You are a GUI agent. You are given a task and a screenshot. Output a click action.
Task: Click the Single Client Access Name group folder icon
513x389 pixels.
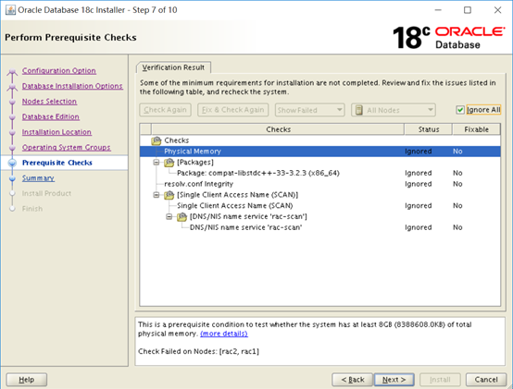coord(169,195)
